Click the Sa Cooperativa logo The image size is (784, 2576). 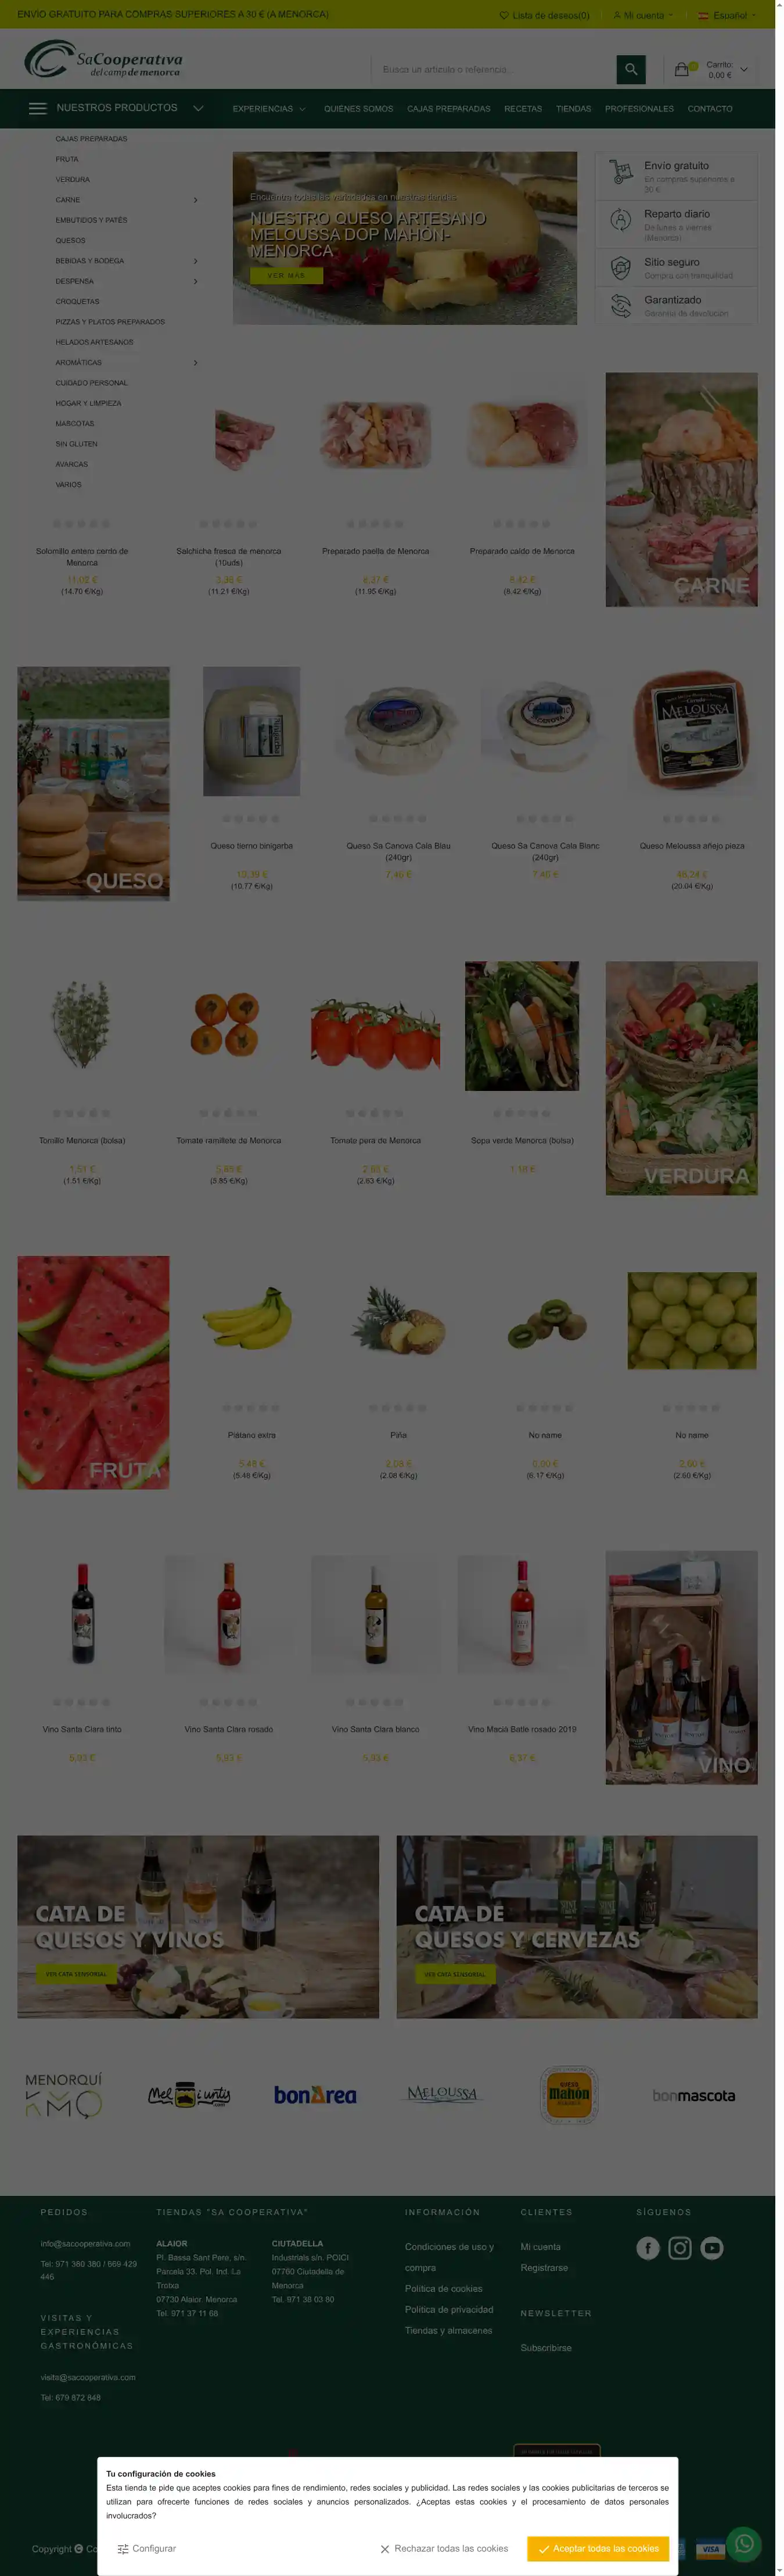(104, 59)
